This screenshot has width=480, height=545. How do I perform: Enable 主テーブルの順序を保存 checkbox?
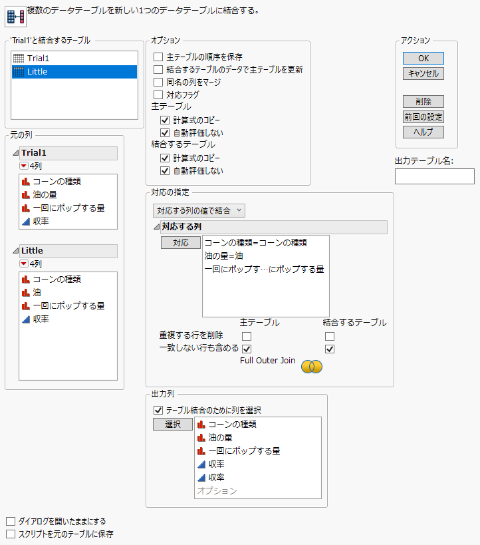pyautogui.click(x=158, y=57)
